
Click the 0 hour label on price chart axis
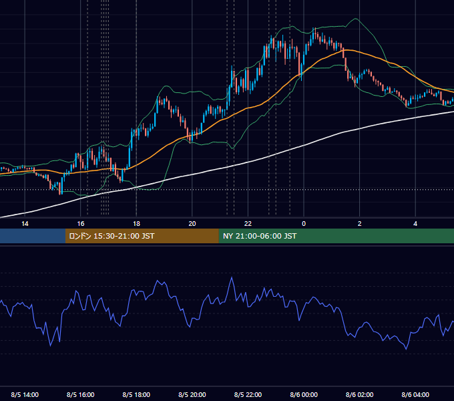point(304,224)
